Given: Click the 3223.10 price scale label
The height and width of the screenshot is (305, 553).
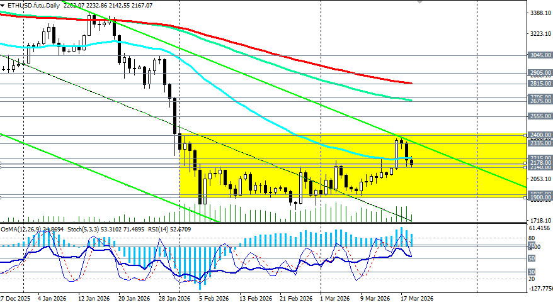Looking at the screenshot, I should click(540, 34).
